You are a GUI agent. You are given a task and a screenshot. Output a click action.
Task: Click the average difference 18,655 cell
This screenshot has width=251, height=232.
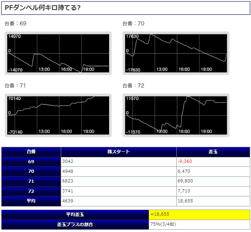pos(213,201)
